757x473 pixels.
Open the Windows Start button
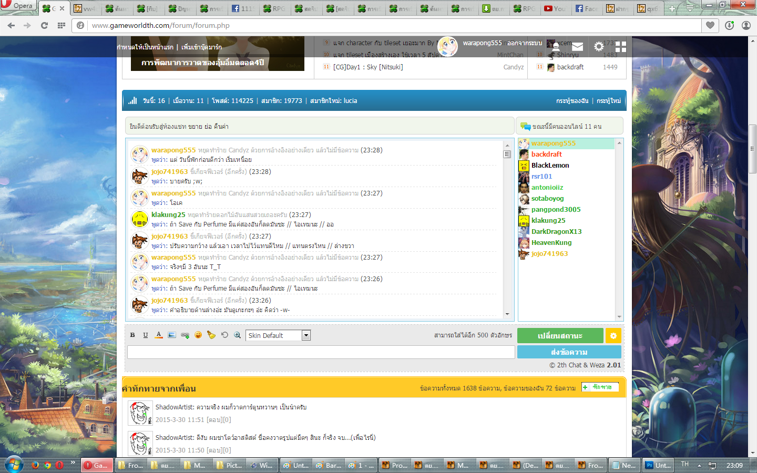[14, 465]
